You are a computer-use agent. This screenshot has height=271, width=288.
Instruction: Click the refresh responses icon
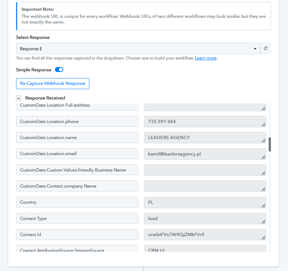[265, 48]
